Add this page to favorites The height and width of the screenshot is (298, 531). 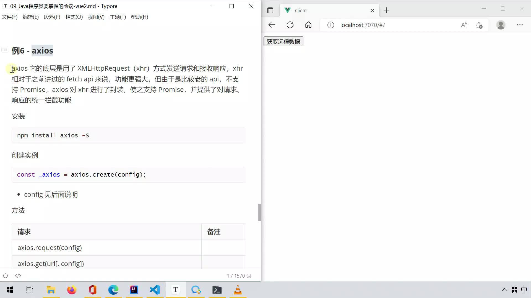[x=479, y=25]
